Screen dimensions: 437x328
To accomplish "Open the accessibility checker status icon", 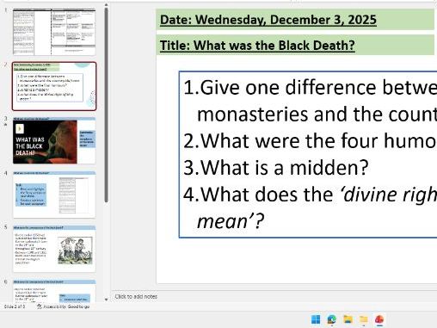I will click(x=40, y=306).
